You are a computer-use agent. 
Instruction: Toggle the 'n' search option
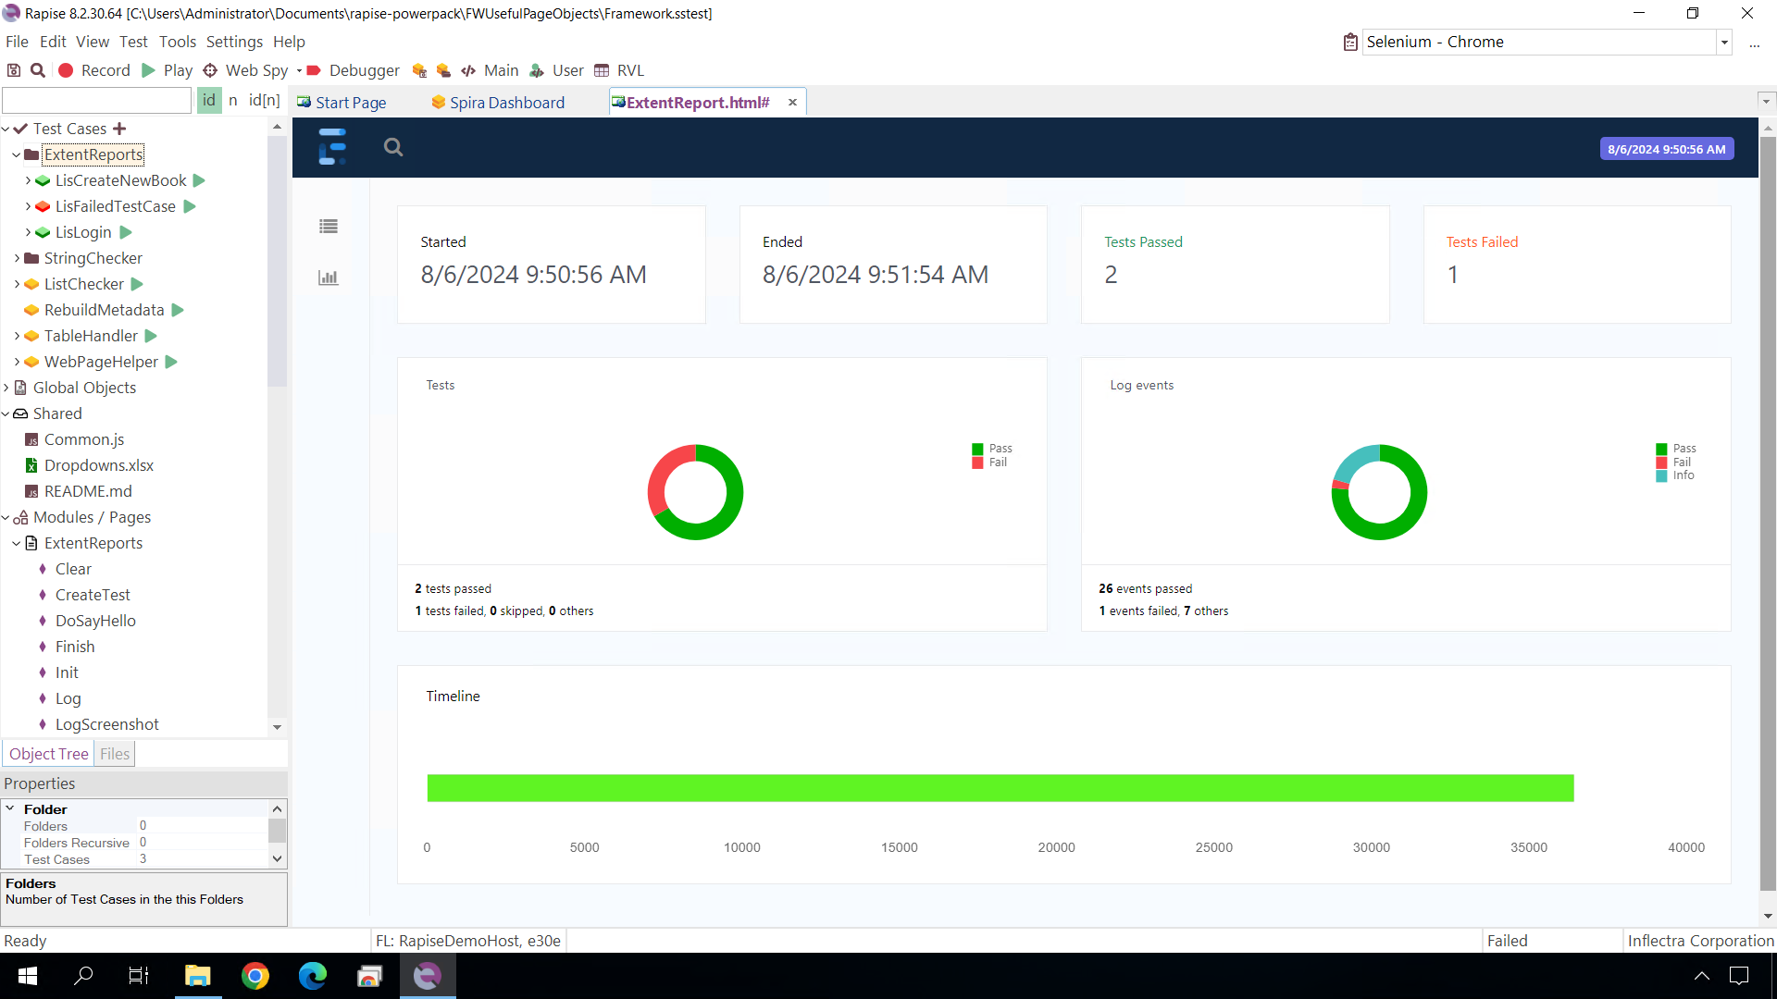pos(232,100)
